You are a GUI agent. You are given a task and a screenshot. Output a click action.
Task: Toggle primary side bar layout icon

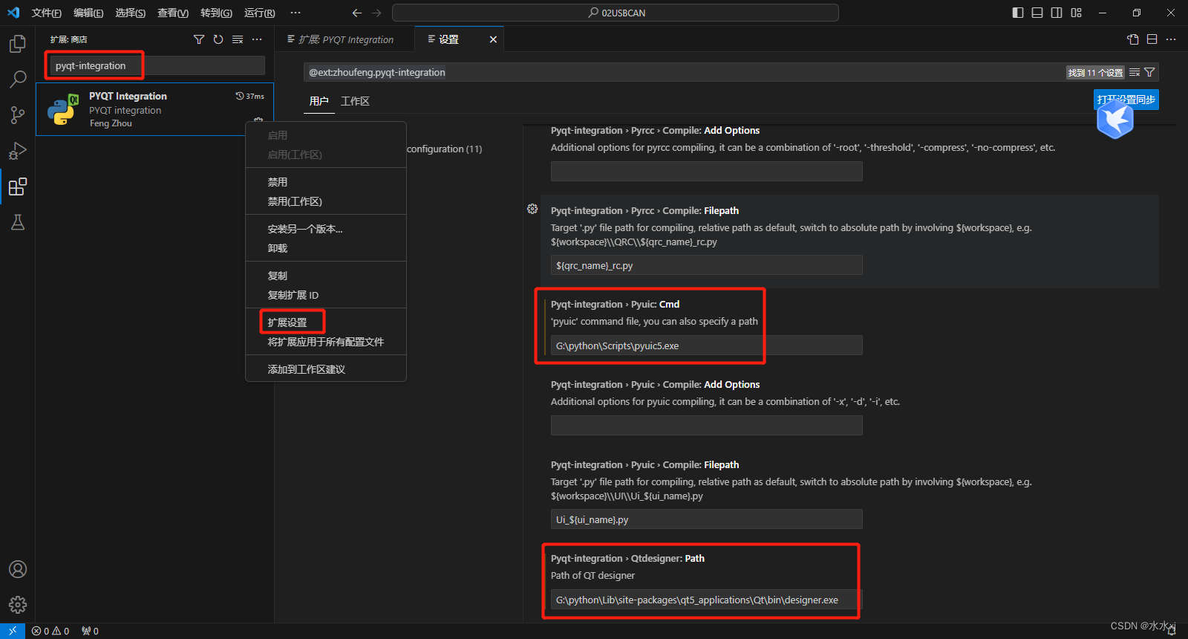point(1018,13)
